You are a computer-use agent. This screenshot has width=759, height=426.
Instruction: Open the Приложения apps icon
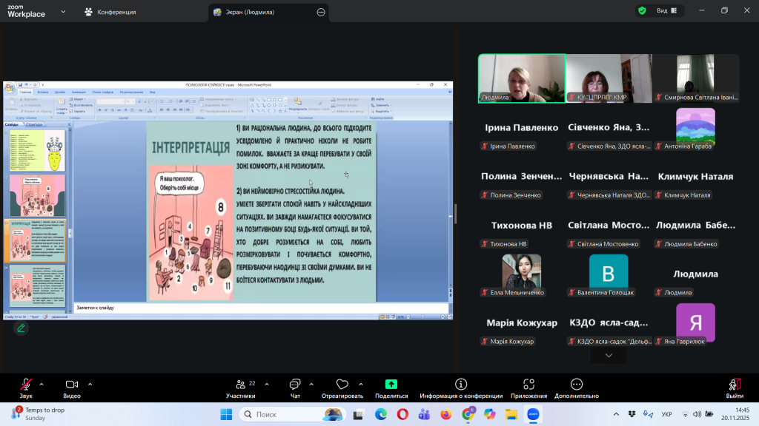pos(528,385)
